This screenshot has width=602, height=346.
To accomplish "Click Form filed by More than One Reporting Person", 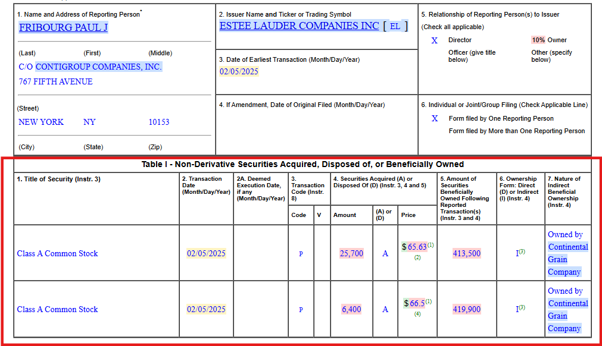I will click(517, 131).
